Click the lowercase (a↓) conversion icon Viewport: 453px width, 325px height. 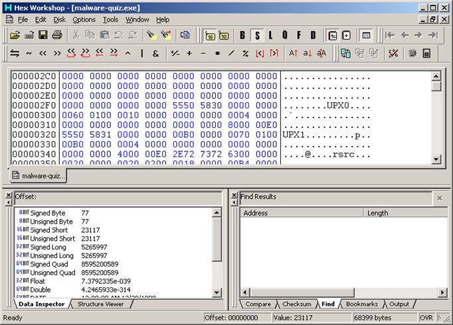(x=307, y=53)
